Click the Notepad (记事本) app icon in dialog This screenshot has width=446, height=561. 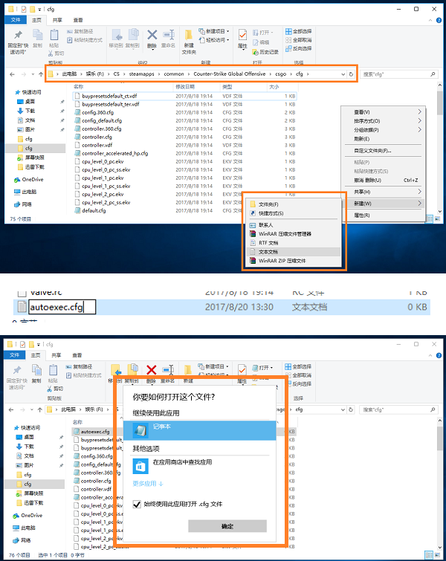point(140,430)
